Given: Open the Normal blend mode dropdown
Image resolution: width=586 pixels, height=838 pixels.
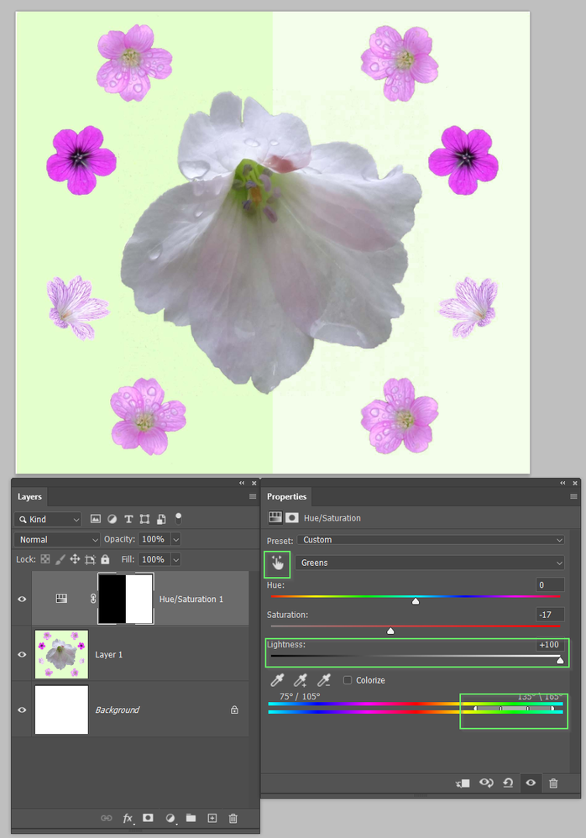Looking at the screenshot, I should [57, 539].
